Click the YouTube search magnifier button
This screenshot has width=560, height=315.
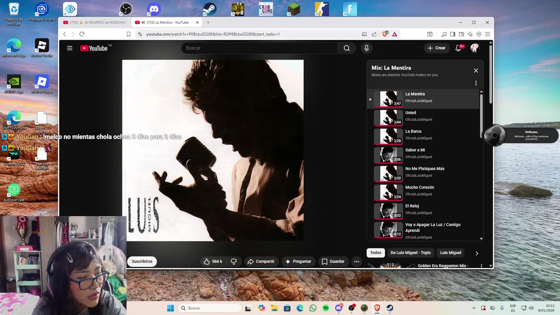pyautogui.click(x=346, y=48)
